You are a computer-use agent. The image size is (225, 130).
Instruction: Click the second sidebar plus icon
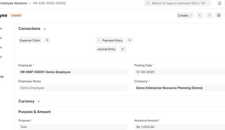[x=1, y=38]
